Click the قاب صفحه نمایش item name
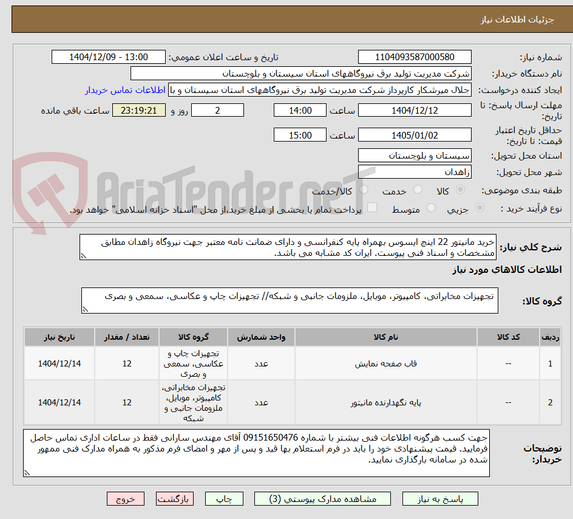Image resolution: width=573 pixels, height=519 pixels. (386, 363)
